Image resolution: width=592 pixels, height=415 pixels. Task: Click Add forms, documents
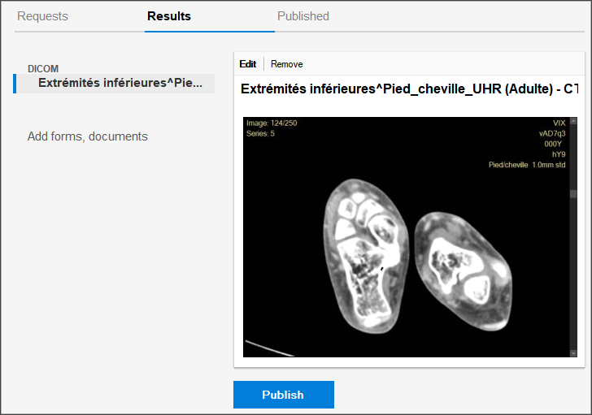click(x=88, y=136)
